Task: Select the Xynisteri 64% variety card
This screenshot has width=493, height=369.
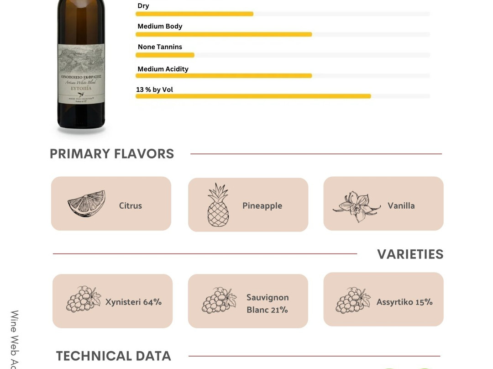Action: pyautogui.click(x=112, y=301)
